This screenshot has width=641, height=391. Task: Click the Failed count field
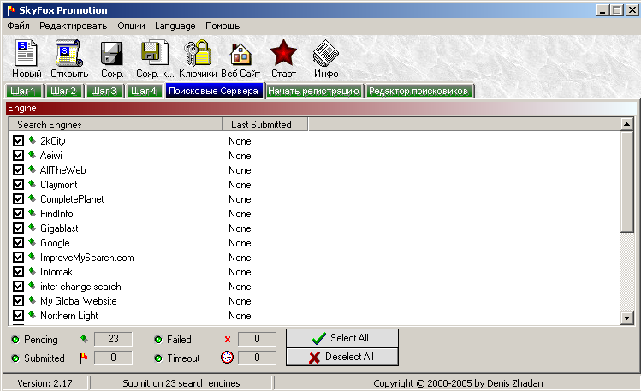[257, 339]
